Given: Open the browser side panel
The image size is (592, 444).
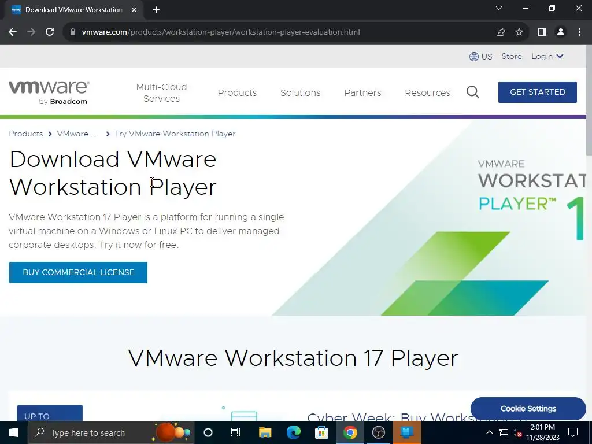Looking at the screenshot, I should (x=542, y=32).
